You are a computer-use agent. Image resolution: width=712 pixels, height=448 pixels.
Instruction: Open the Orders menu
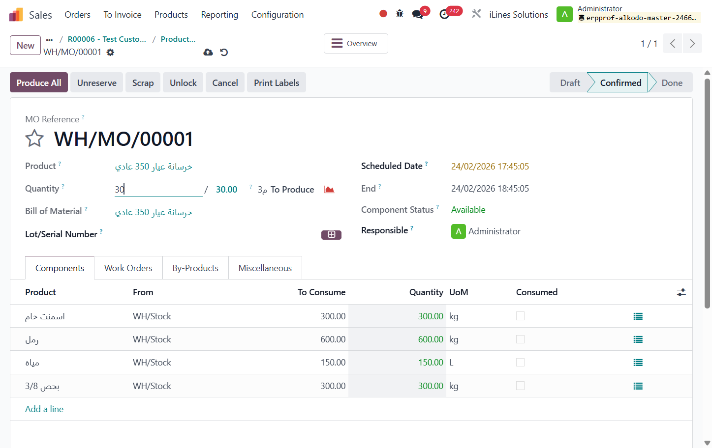[78, 15]
